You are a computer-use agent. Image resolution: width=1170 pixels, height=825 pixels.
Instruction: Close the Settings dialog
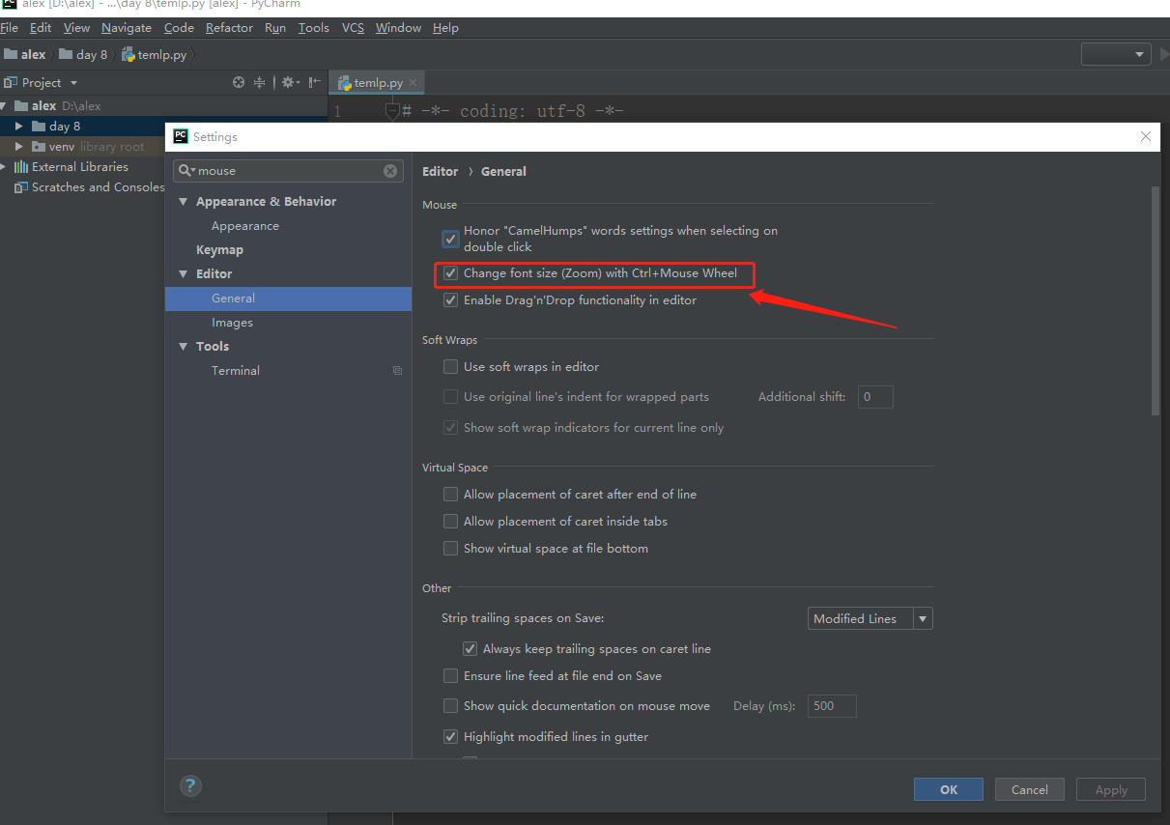pyautogui.click(x=1146, y=137)
